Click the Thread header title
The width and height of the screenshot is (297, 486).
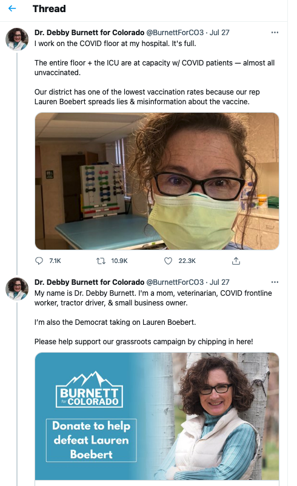pos(49,8)
